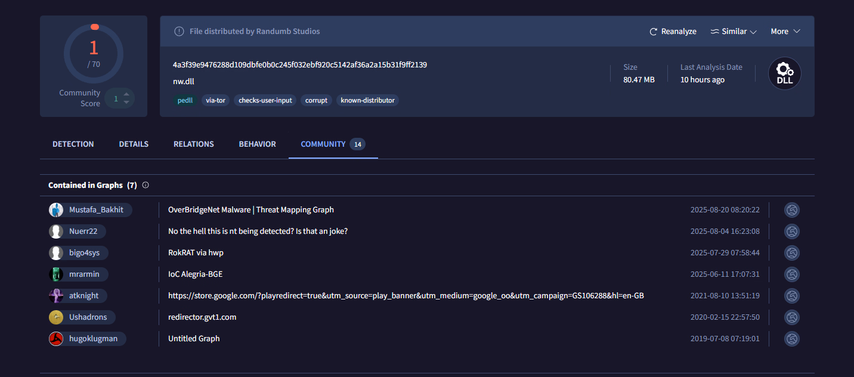Open the More dropdown menu
Viewport: 854px width, 377px height.
(x=785, y=32)
